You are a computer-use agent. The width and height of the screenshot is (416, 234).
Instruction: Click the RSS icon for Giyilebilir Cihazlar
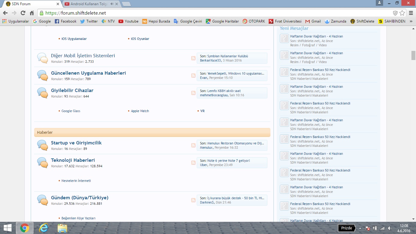(x=193, y=93)
